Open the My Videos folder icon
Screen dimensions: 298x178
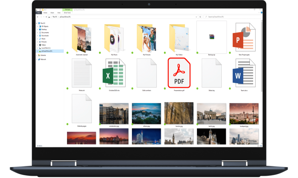click(x=179, y=38)
